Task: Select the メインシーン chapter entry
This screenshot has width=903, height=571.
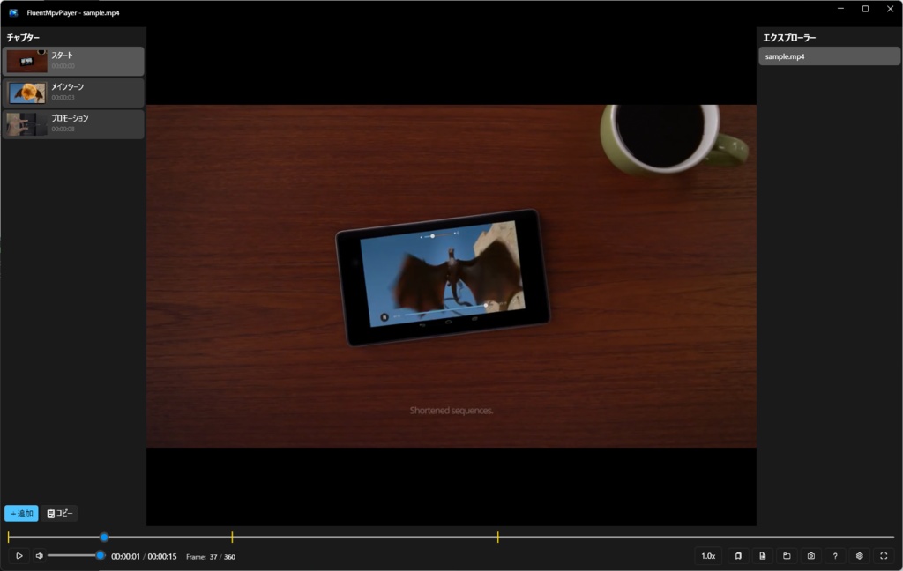Action: (73, 93)
